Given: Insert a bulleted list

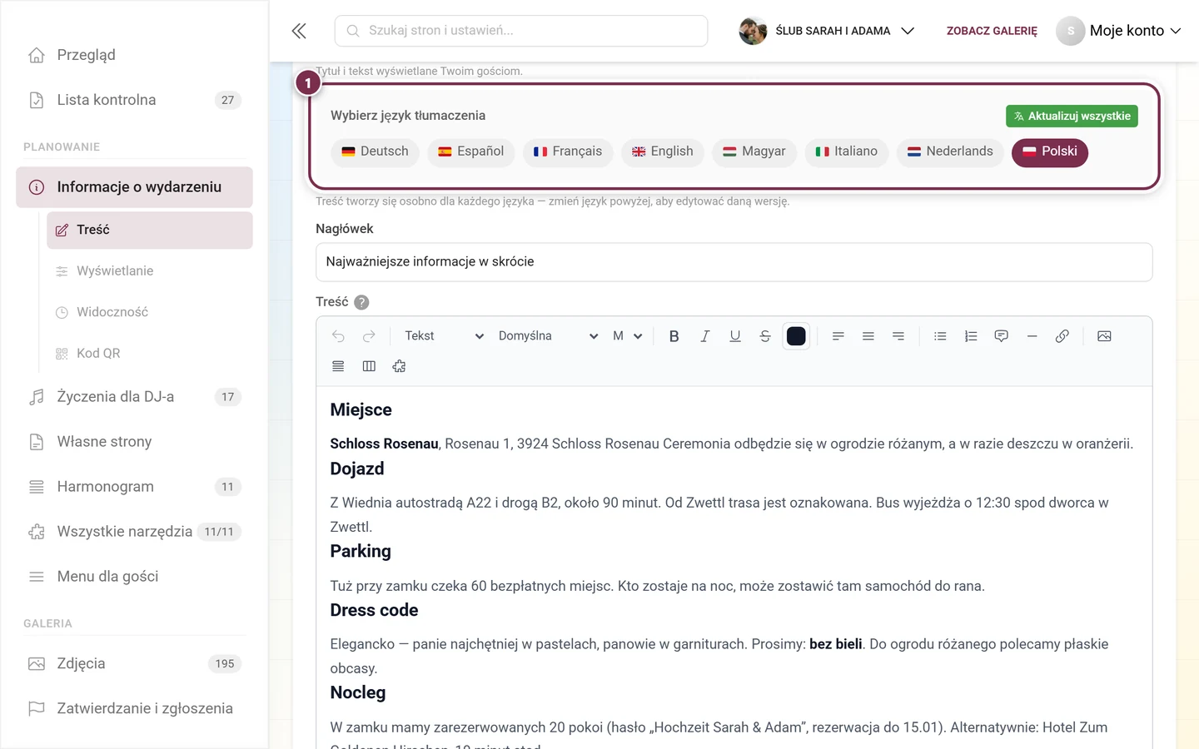Looking at the screenshot, I should click(940, 336).
